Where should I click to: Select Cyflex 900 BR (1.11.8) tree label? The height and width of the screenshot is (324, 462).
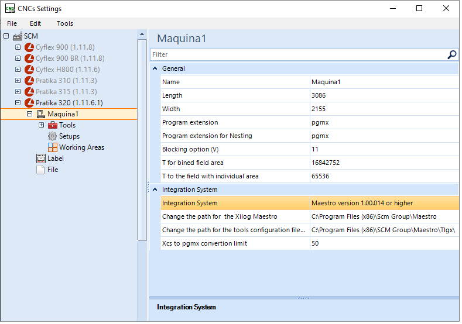(70, 58)
